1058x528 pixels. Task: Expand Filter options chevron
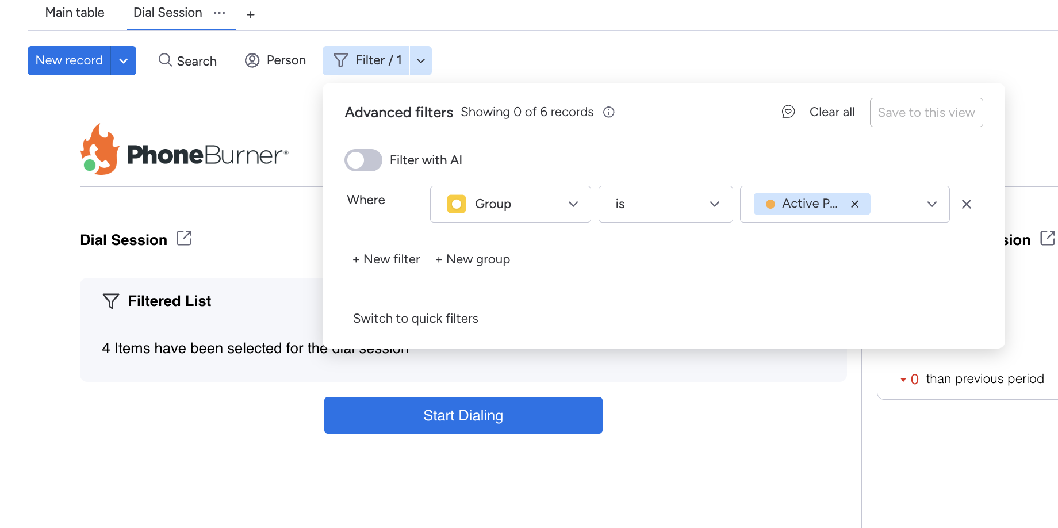pos(421,61)
